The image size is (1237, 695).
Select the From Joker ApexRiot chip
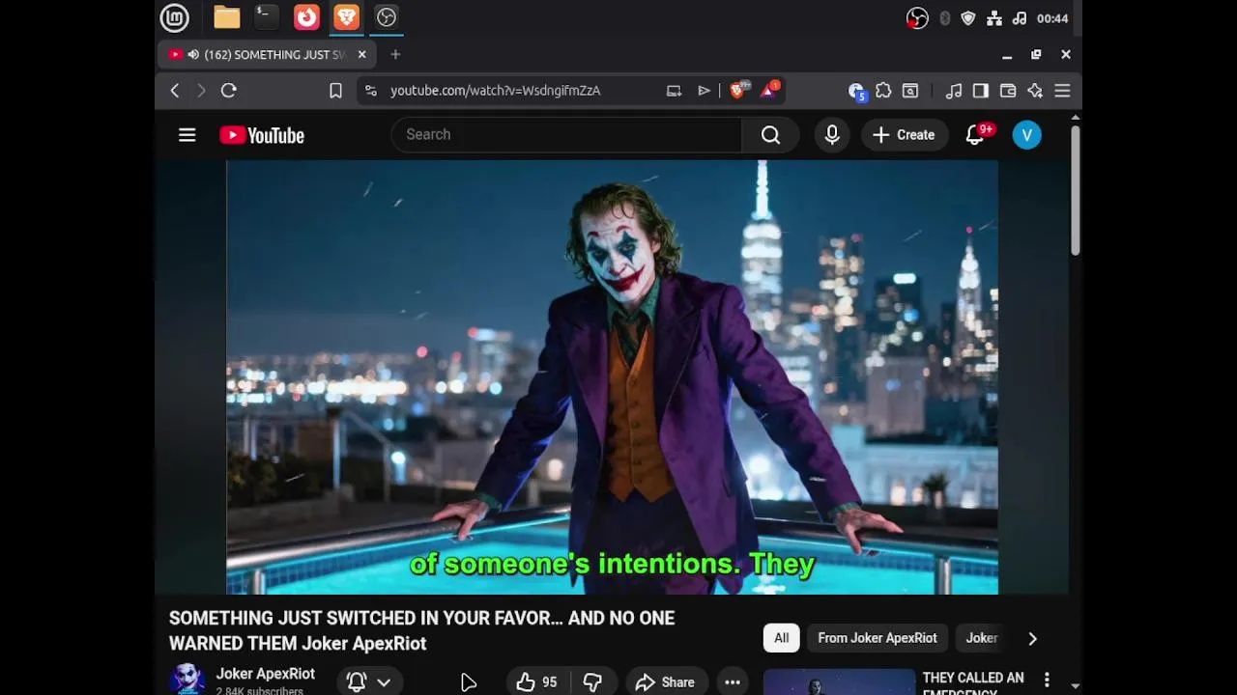tap(877, 638)
